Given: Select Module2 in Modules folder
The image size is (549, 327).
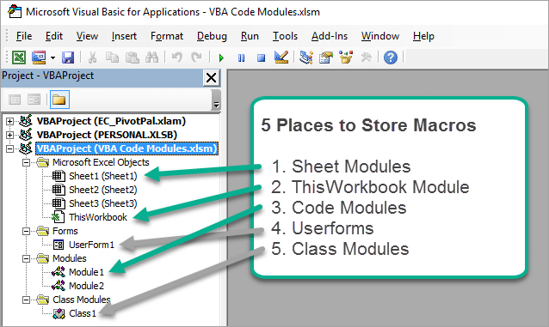Looking at the screenshot, I should (86, 286).
